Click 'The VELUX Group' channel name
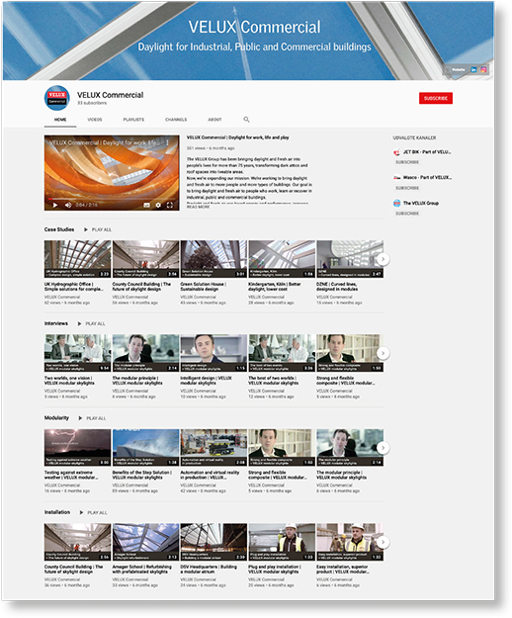The image size is (512, 618). 421,204
